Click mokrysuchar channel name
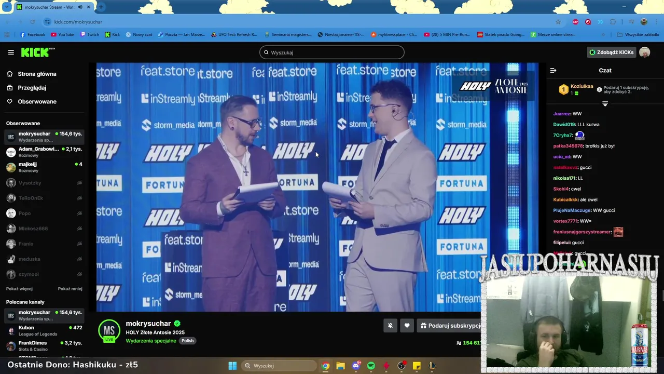The height and width of the screenshot is (374, 664). [x=148, y=324]
